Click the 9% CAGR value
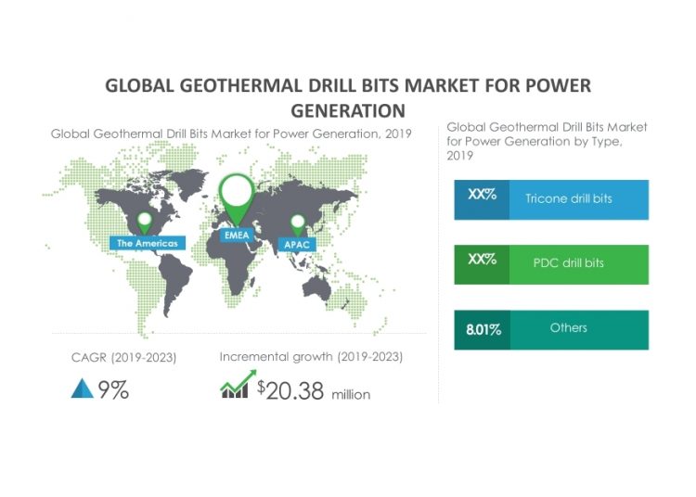This screenshot has width=696, height=497. pos(113,390)
